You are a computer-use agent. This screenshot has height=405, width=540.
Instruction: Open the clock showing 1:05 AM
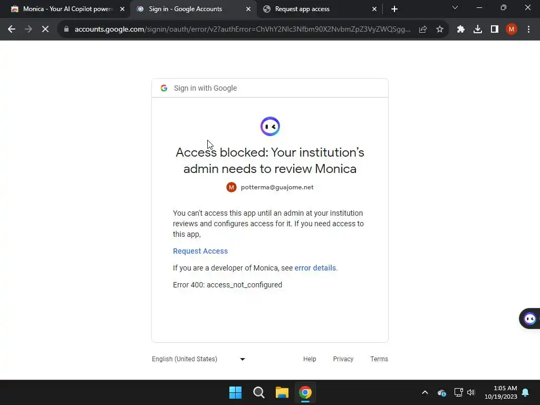coord(501,392)
